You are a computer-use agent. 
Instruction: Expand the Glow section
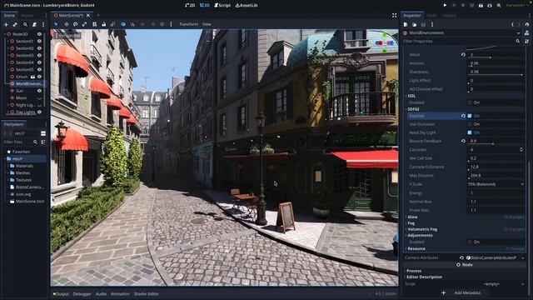pyautogui.click(x=413, y=217)
